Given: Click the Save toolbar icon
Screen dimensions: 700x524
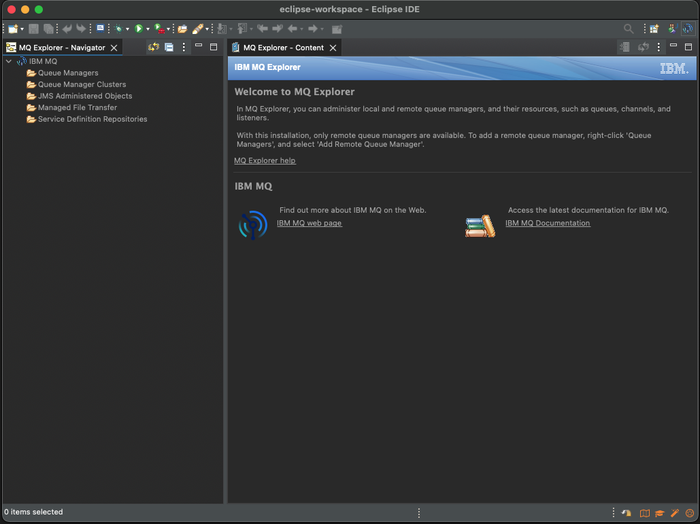Looking at the screenshot, I should pos(33,29).
